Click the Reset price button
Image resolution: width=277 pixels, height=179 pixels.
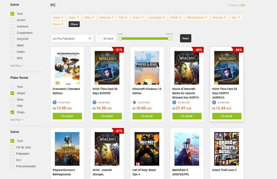tap(185, 38)
